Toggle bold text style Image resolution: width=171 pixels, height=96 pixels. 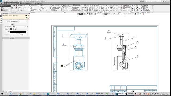point(13,29)
